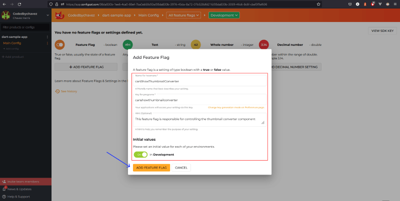Bookmark this page with the star icon
The width and height of the screenshot is (400, 201).
point(318,4)
